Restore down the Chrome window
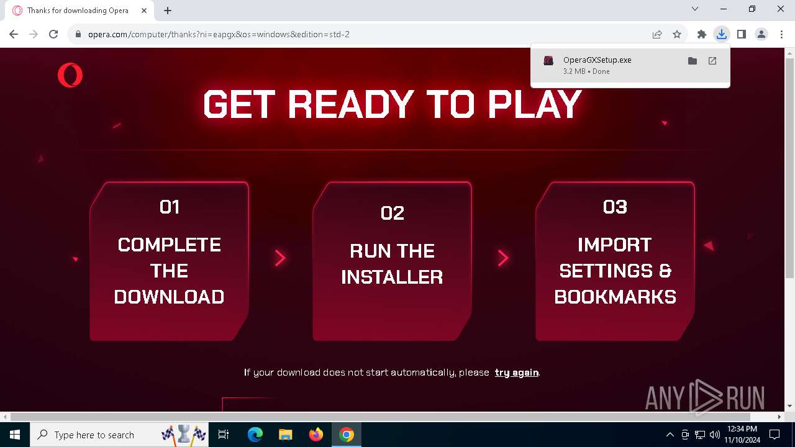This screenshot has height=447, width=795. tap(752, 9)
